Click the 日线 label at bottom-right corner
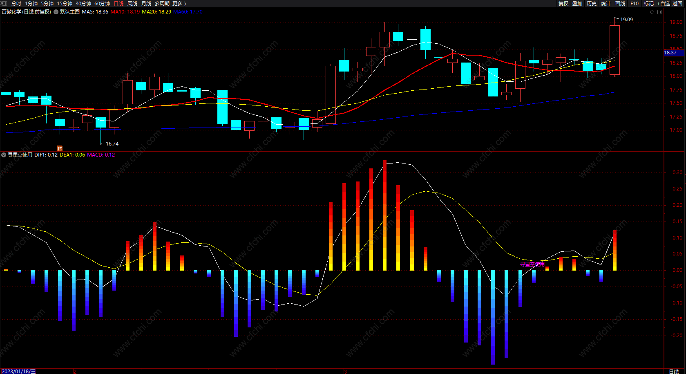This screenshot has height=374, width=686. 674,371
